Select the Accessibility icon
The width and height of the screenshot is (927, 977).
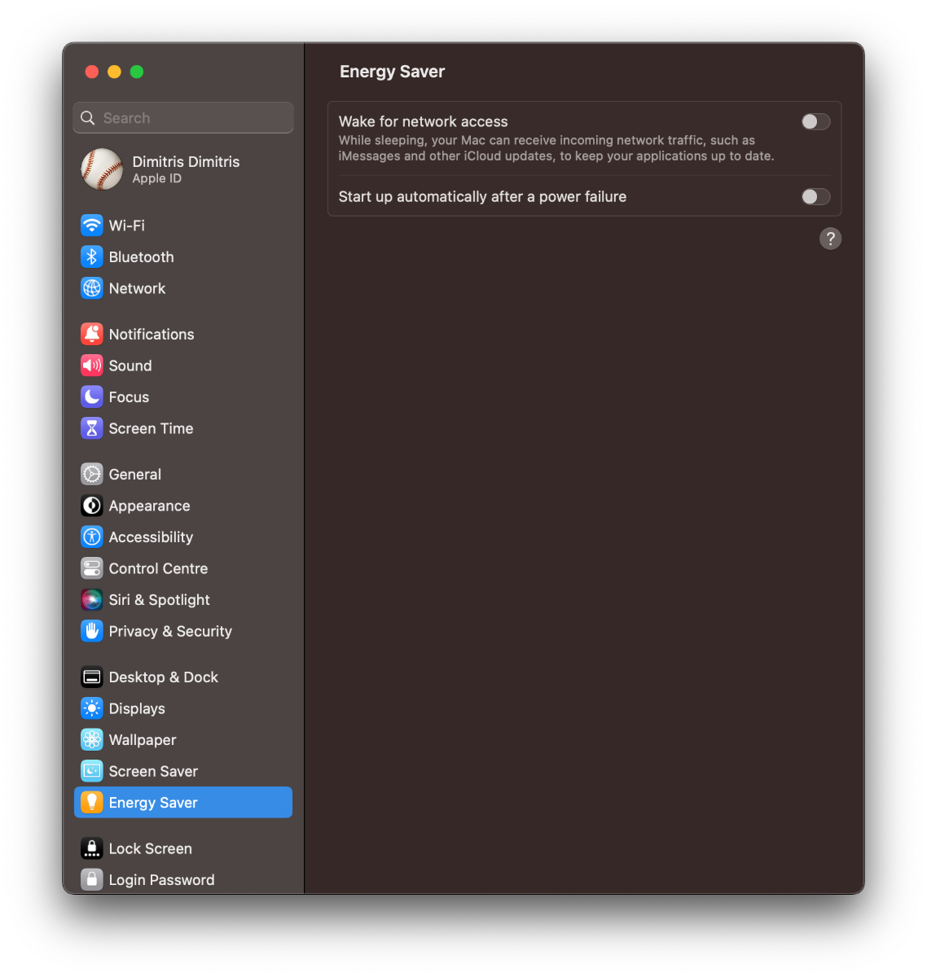pyautogui.click(x=92, y=537)
